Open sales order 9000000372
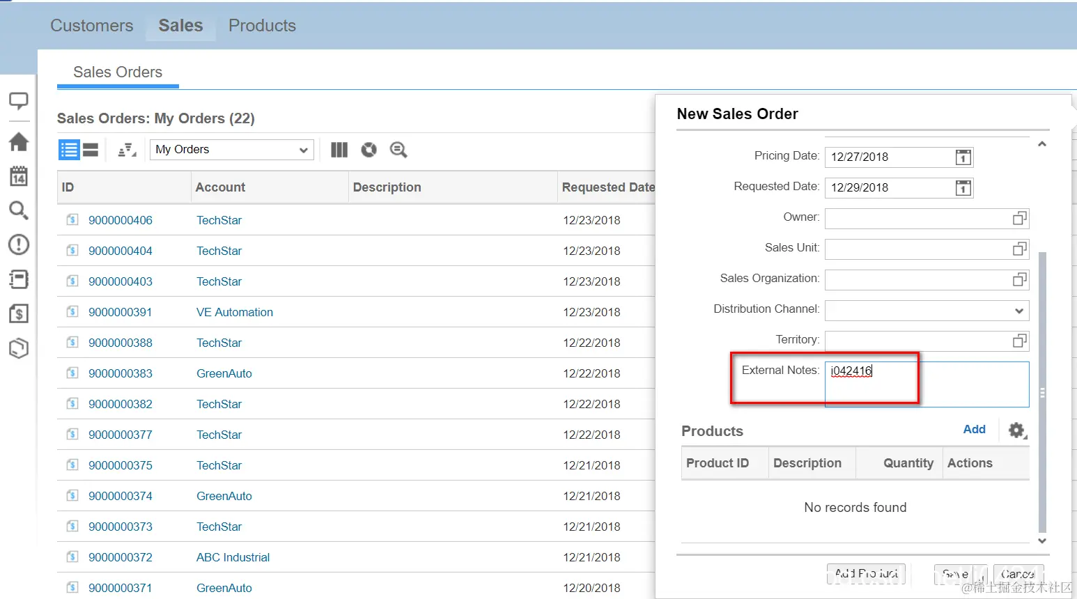Viewport: 1077px width, 599px height. 121,558
